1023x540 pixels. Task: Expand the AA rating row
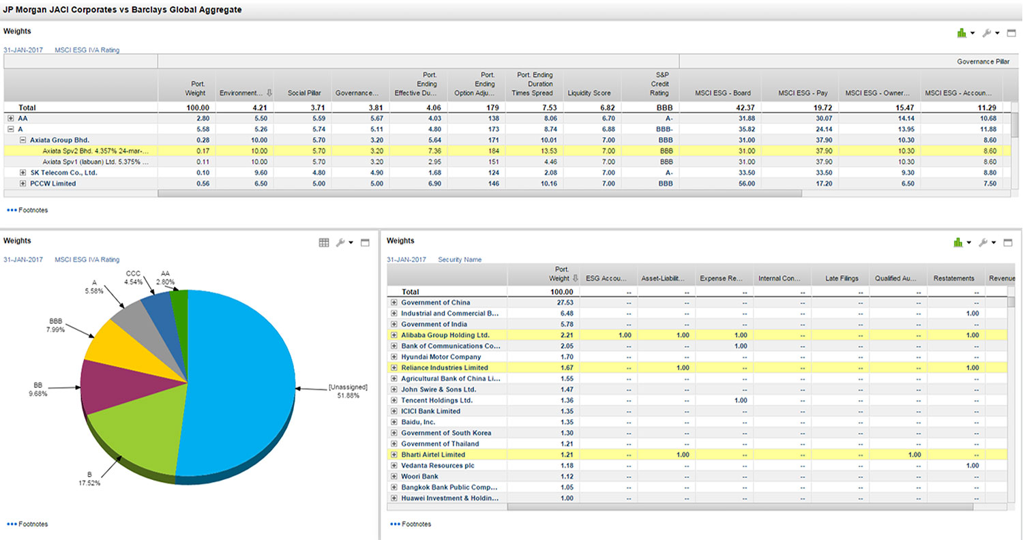[11, 118]
